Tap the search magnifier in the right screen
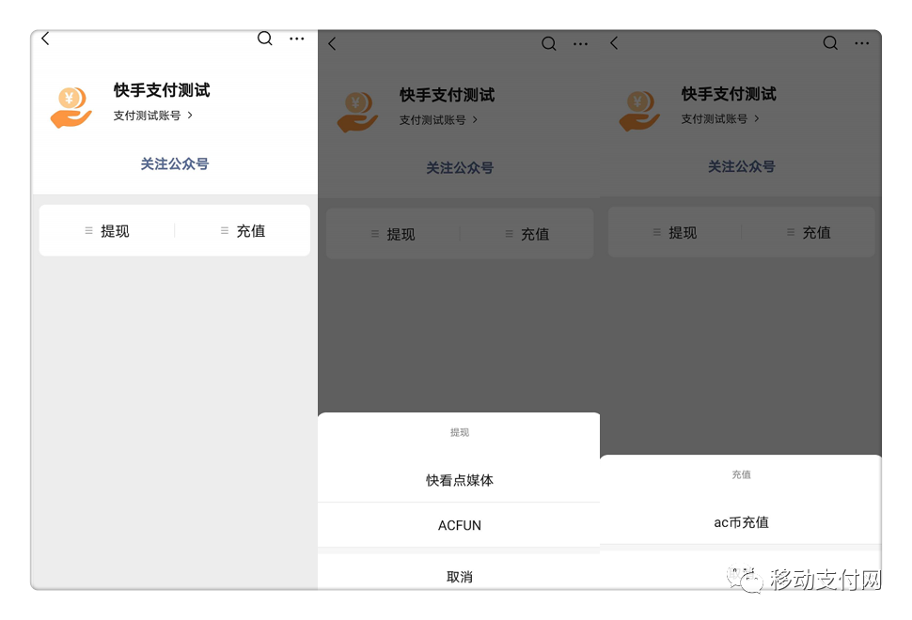This screenshot has height=620, width=912. (x=830, y=43)
